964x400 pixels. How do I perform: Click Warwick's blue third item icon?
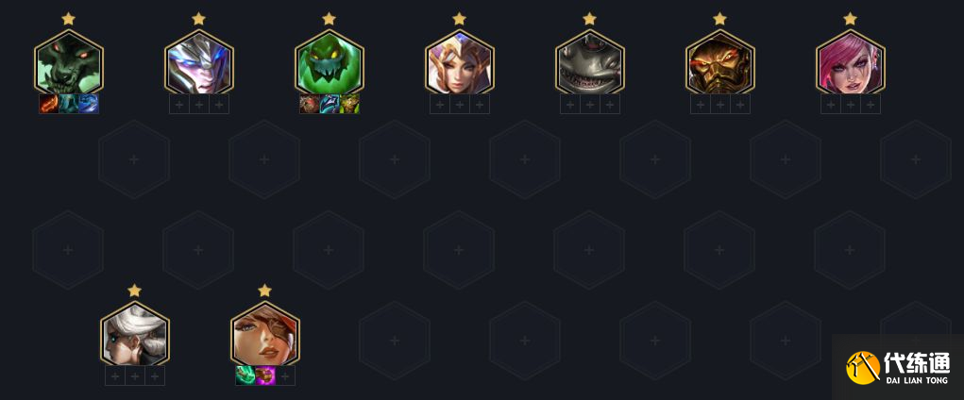point(88,104)
